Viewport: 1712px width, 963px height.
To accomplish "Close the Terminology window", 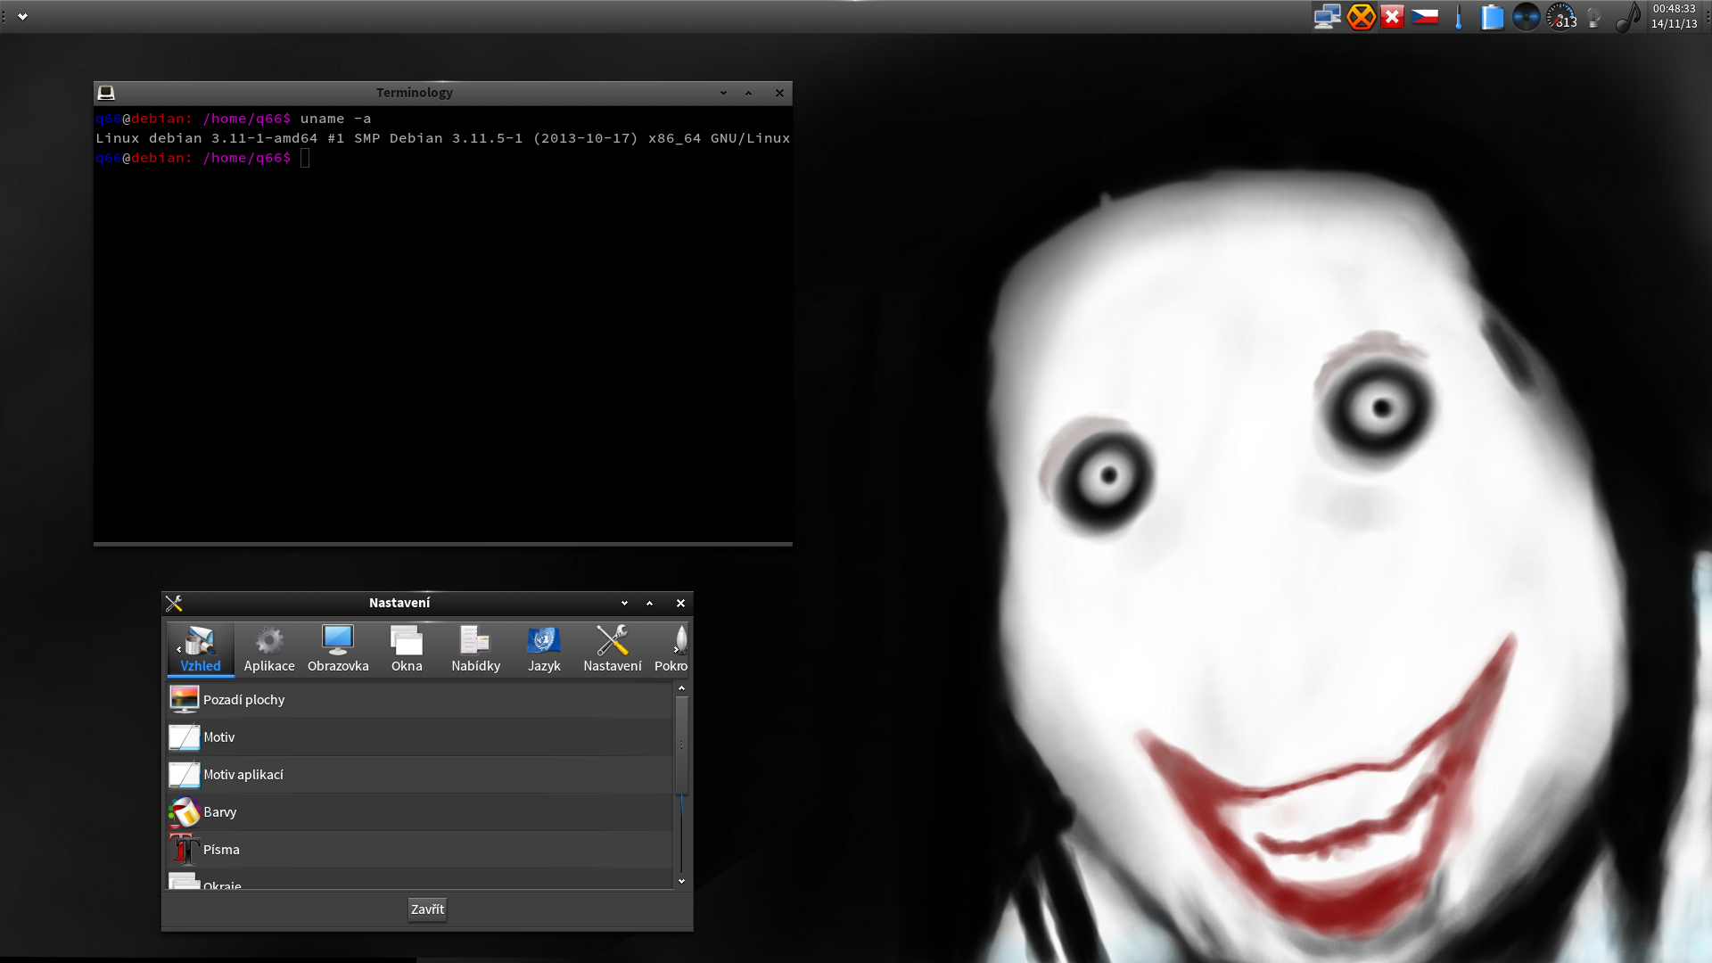I will [779, 93].
